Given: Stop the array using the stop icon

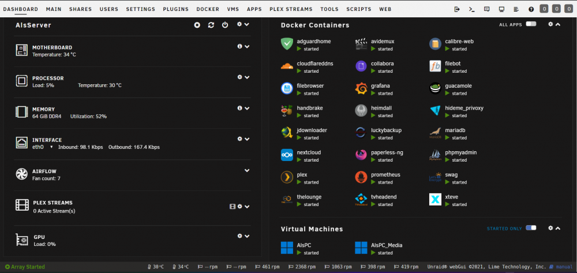Looking at the screenshot, I should (x=197, y=25).
